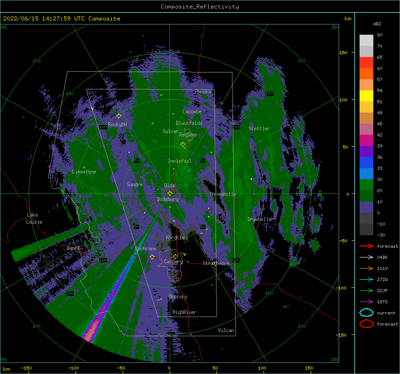Click the Okotoks town label
Viewport: 400px width, 374px height.
178,297
